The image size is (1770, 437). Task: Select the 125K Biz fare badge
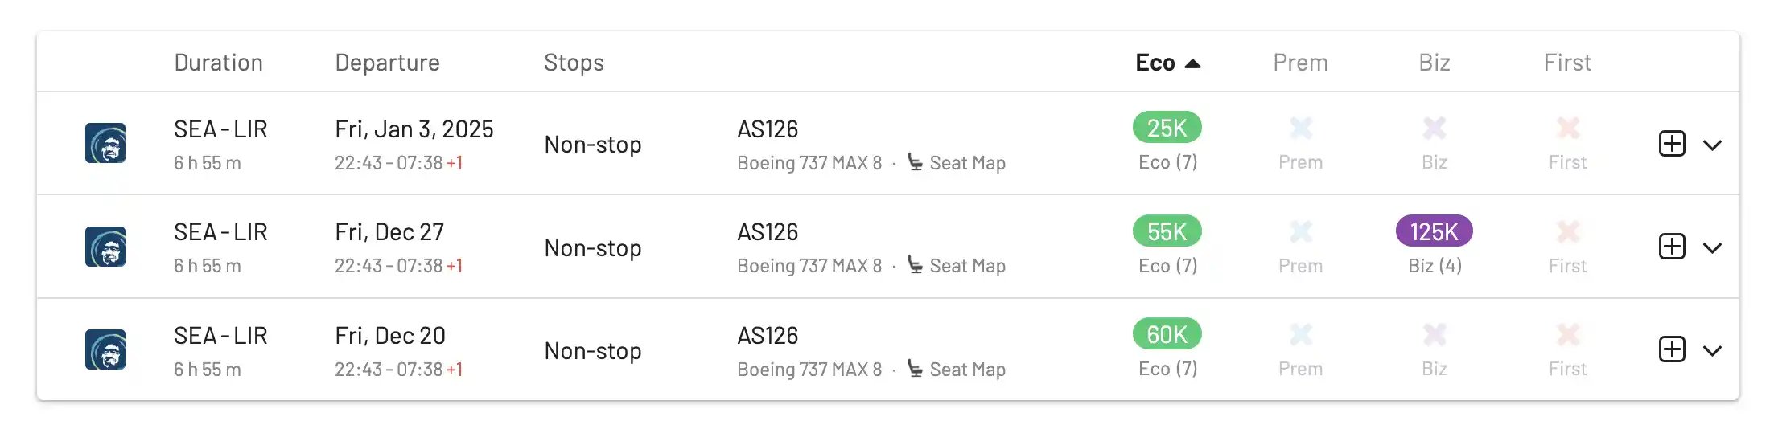click(1434, 231)
